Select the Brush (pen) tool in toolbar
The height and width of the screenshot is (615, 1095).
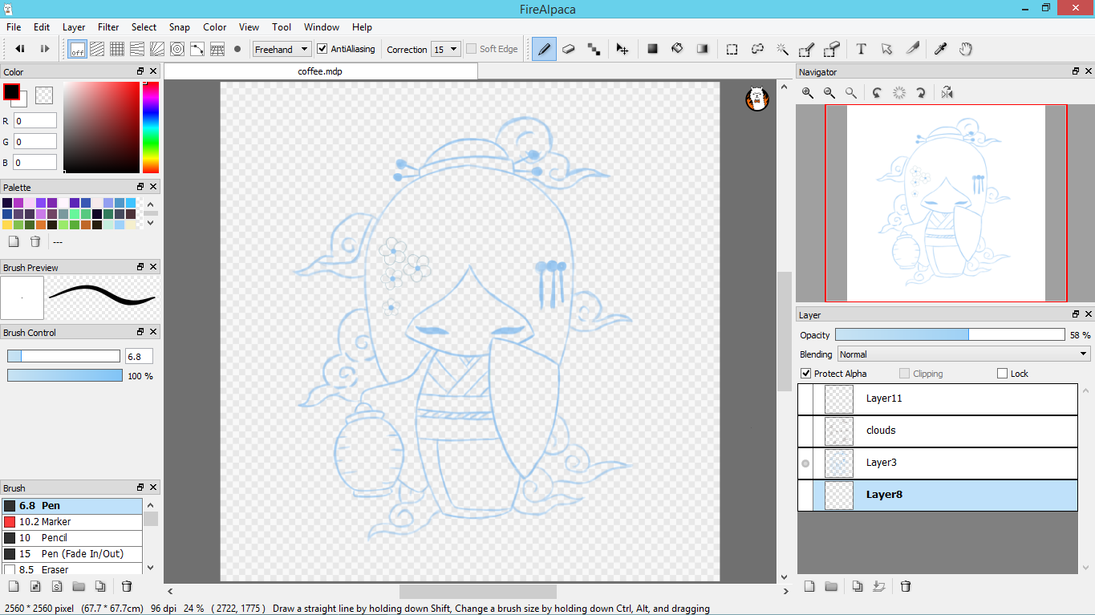(x=544, y=49)
